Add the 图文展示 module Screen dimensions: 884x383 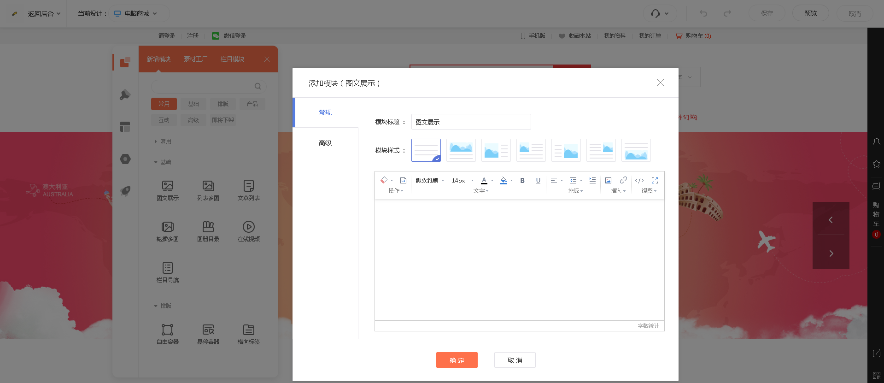click(x=168, y=190)
